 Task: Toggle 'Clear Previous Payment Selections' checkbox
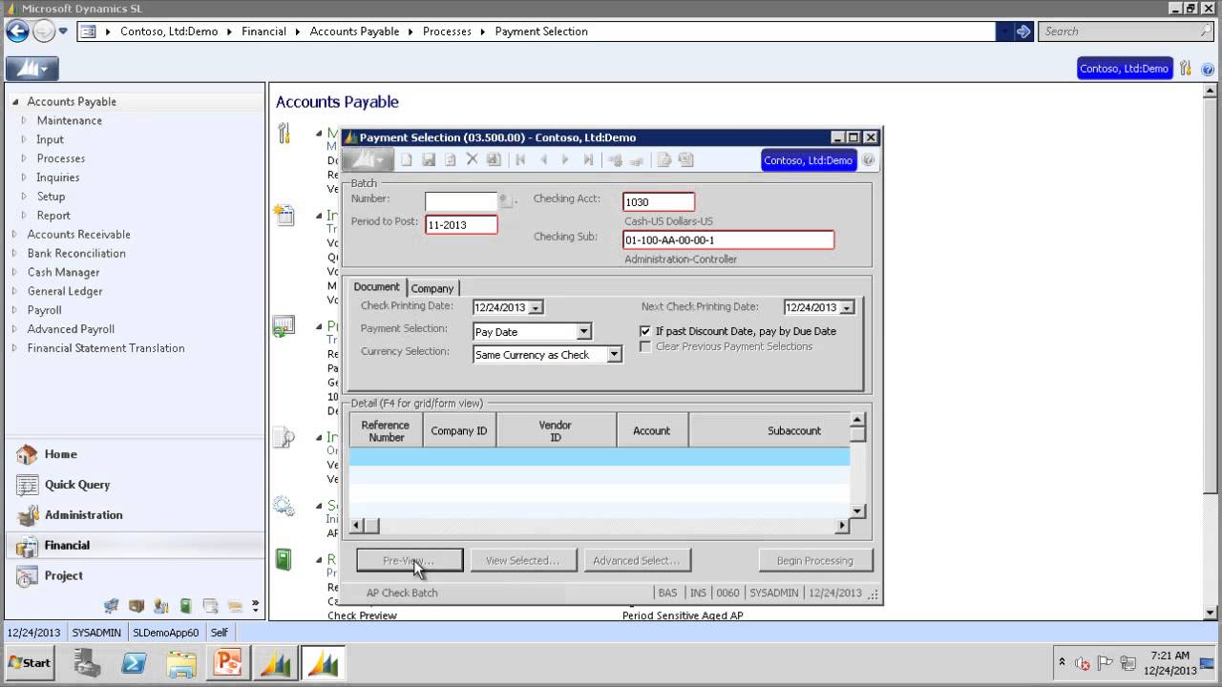tap(645, 346)
